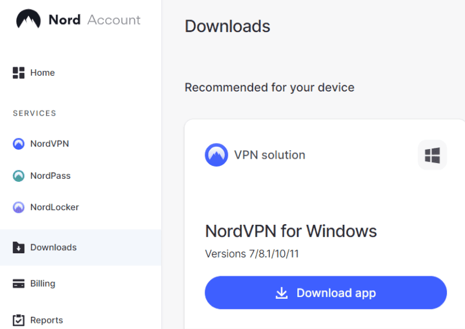Viewport: 465px width, 329px height.
Task: Click the NordVPN for Windows title
Action: click(x=291, y=231)
